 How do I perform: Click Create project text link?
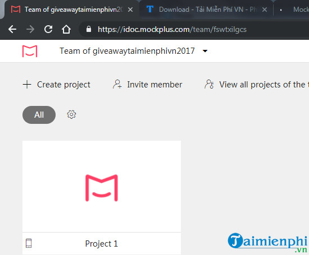point(63,85)
